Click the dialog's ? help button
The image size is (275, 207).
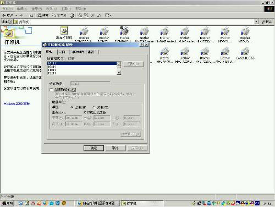[142, 45]
